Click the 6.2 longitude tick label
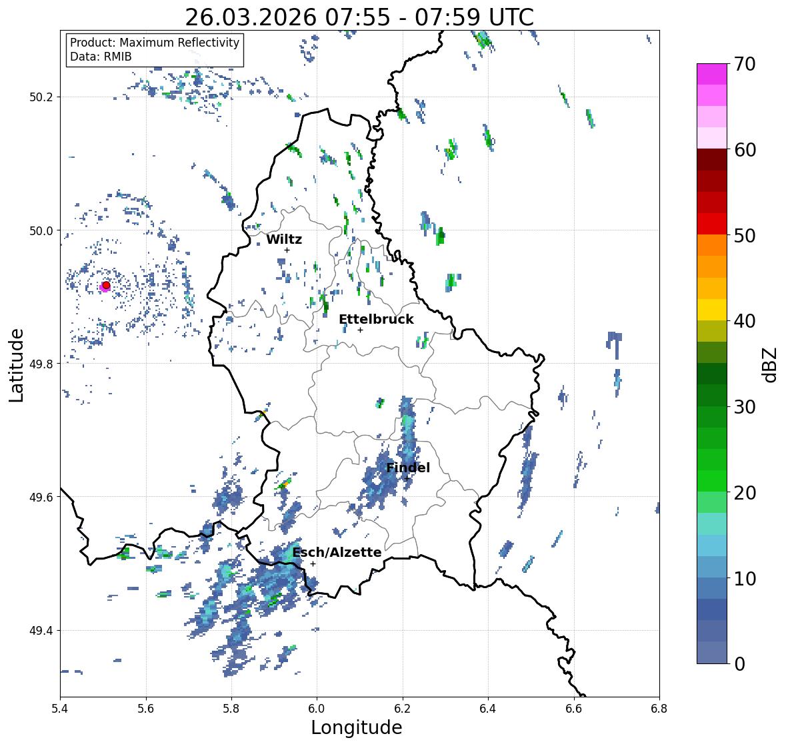 pyautogui.click(x=403, y=709)
